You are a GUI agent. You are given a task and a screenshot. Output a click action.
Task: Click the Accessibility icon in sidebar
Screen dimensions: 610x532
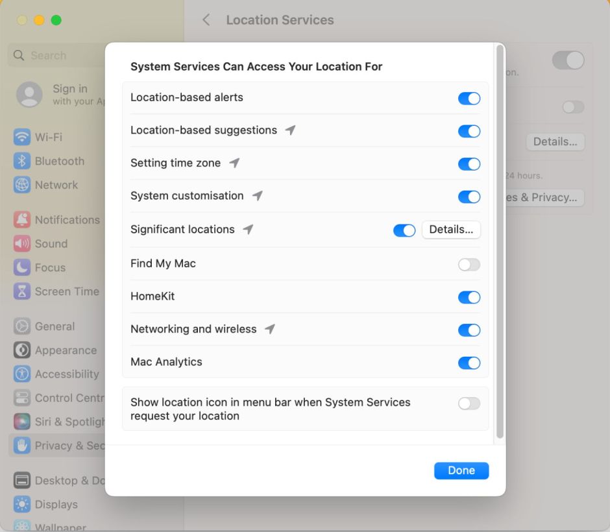22,374
